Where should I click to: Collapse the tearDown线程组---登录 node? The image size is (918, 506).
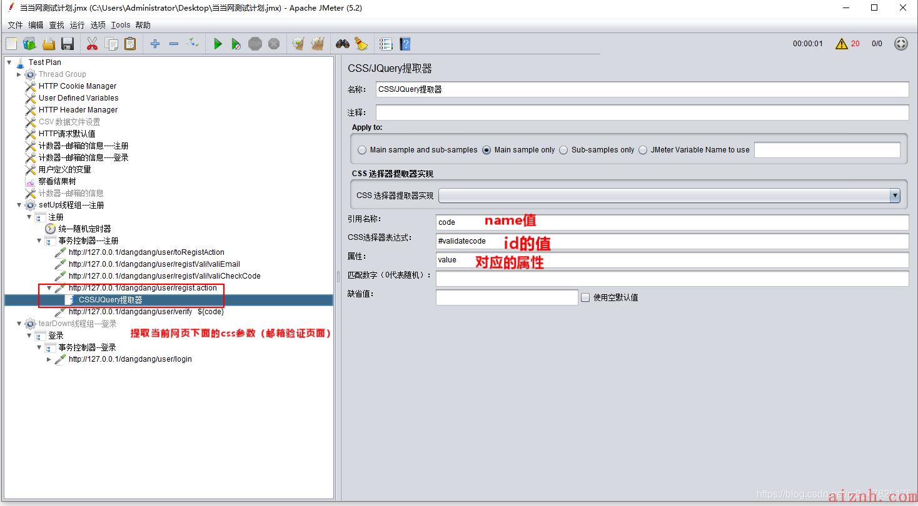(x=19, y=324)
